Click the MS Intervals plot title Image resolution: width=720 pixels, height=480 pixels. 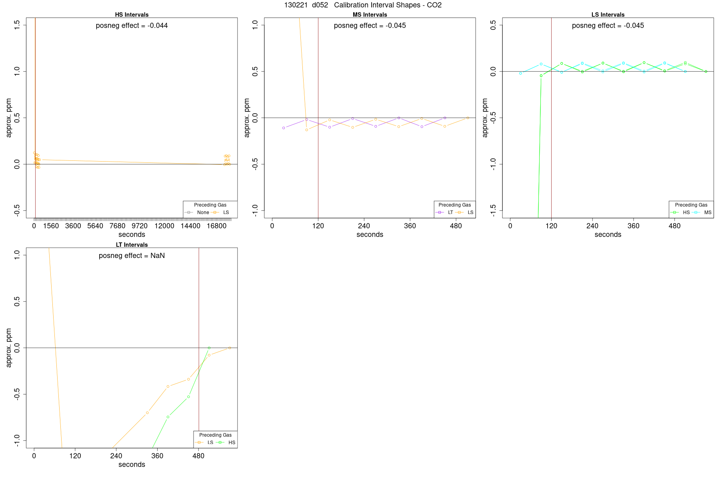coord(370,15)
